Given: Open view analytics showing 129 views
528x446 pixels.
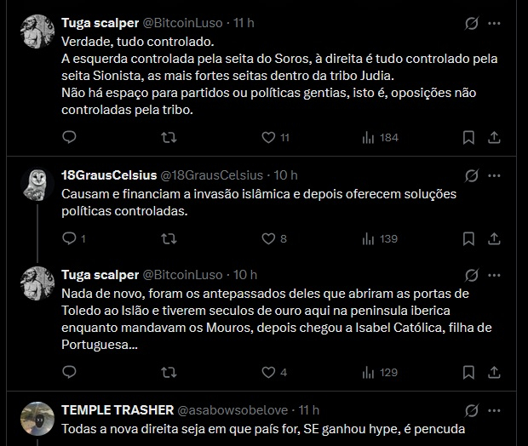Looking at the screenshot, I should click(x=381, y=372).
